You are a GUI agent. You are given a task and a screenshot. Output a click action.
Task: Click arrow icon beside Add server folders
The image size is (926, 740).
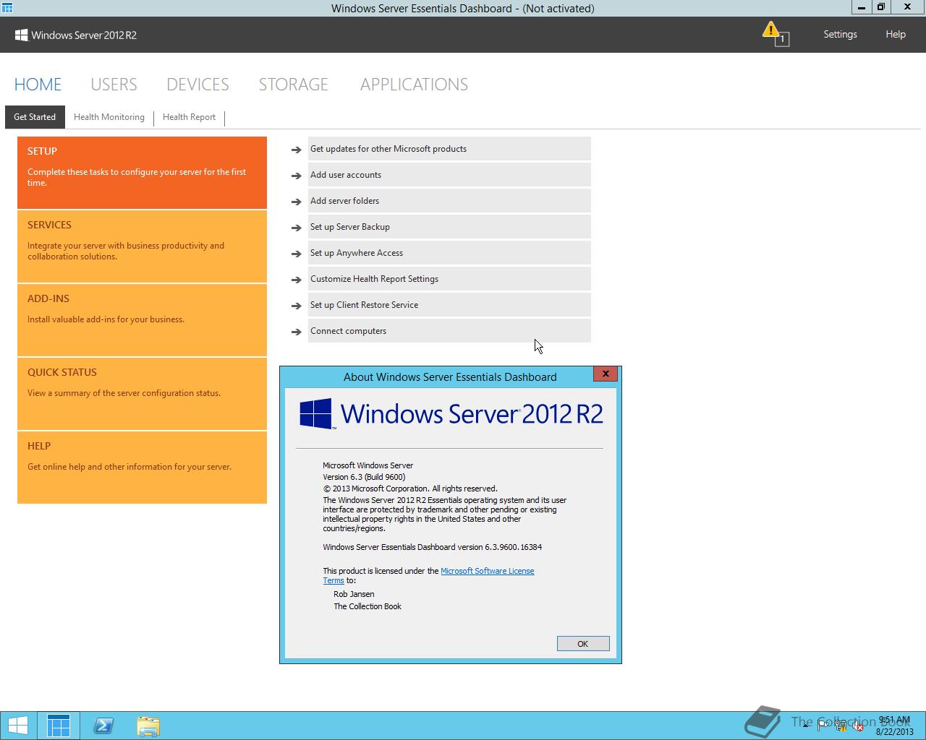tap(296, 202)
